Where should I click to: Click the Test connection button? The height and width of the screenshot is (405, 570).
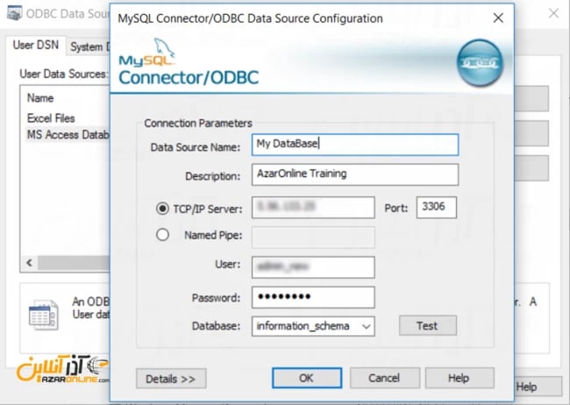pos(428,325)
